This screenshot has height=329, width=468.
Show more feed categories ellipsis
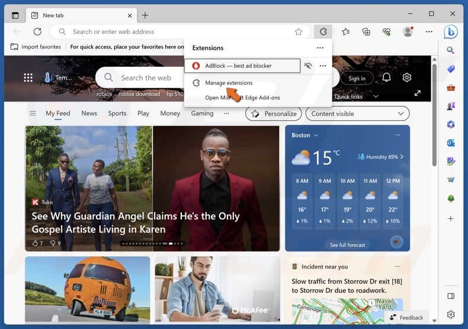[x=226, y=114]
